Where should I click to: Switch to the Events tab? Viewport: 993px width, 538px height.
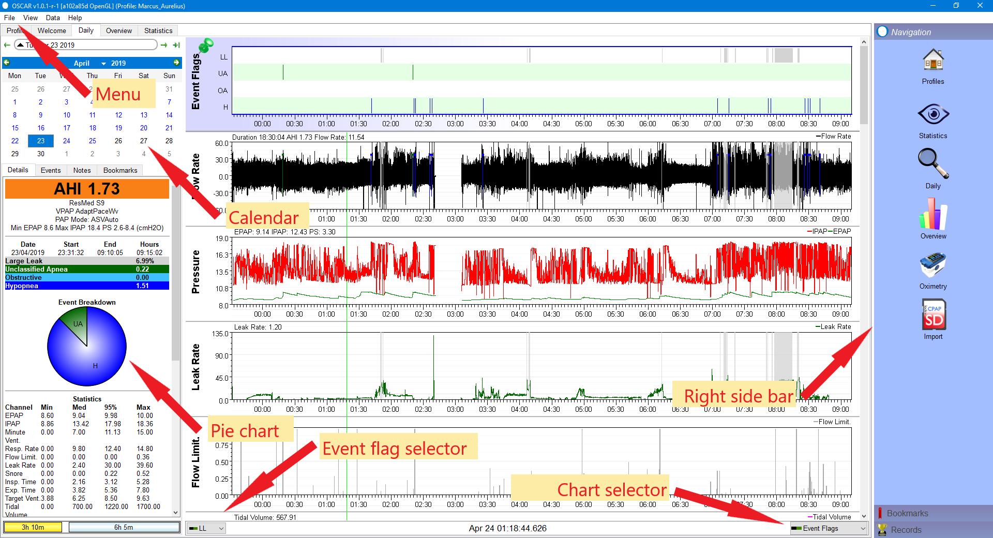point(51,170)
